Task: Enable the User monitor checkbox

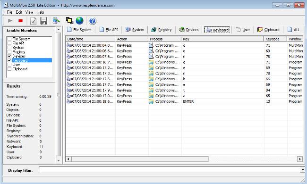Action: click(x=9, y=65)
